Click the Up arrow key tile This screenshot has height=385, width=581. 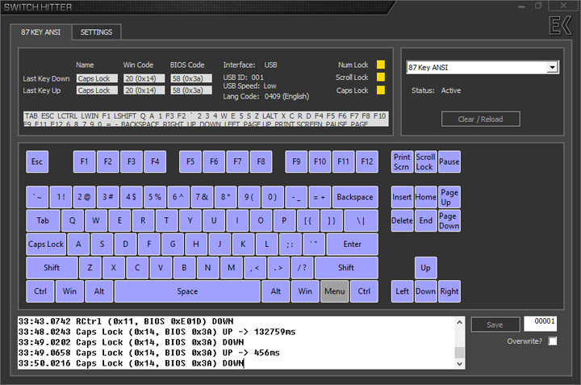(x=426, y=267)
